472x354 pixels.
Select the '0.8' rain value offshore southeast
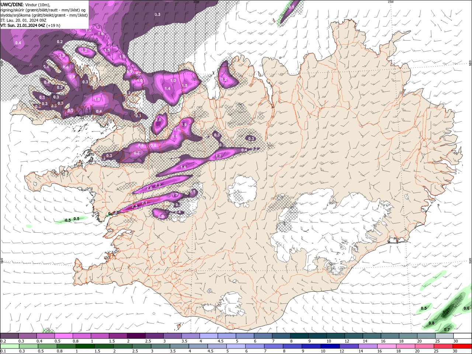point(431,323)
